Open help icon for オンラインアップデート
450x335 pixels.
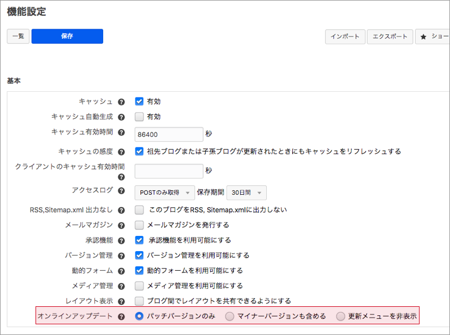tap(121, 317)
